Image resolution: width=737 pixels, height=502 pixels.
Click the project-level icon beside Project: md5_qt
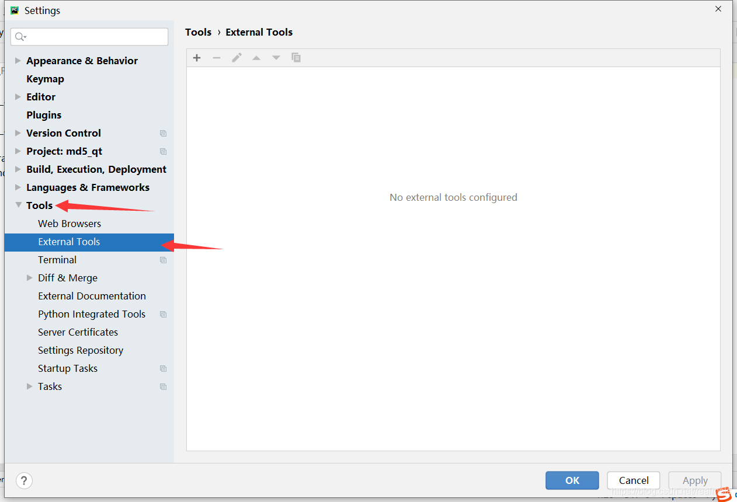163,151
